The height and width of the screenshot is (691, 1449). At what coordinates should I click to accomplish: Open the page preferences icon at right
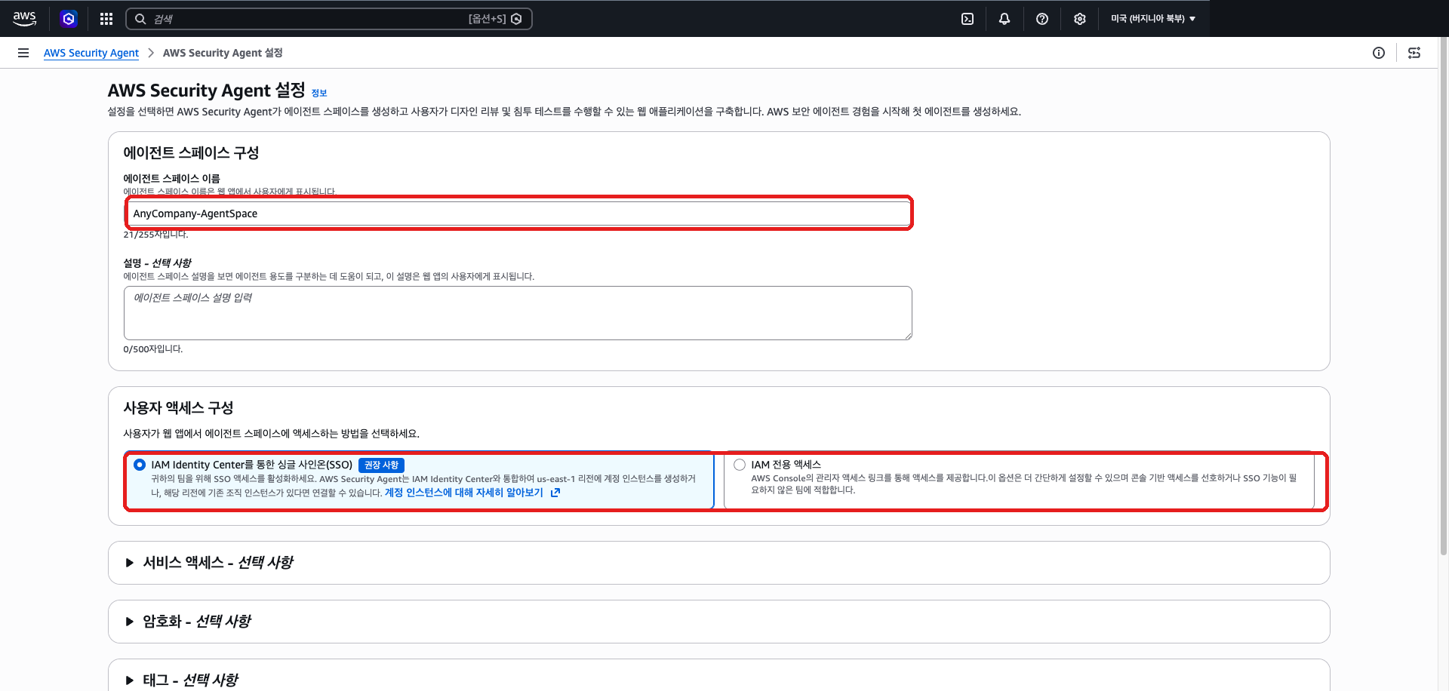[1414, 53]
